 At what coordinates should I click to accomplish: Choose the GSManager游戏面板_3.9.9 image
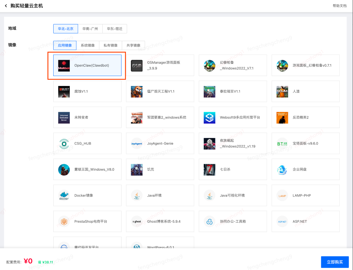[x=160, y=65]
